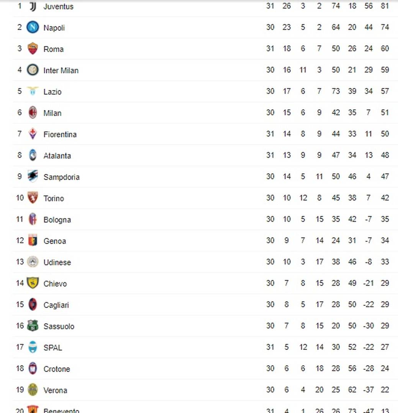Click the Juventus club crest icon

pos(33,7)
